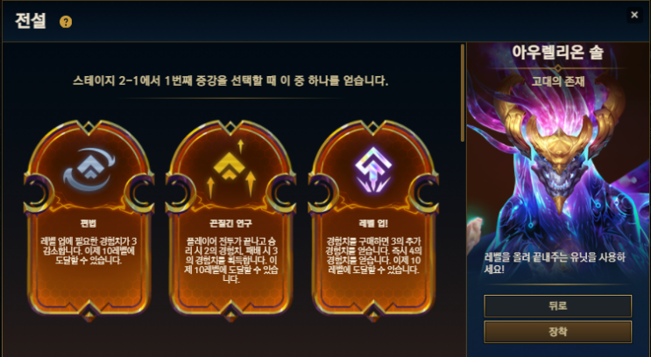Click the 끈질긴 연구 yellow chevron arrows icon
The image size is (651, 357).
230,169
